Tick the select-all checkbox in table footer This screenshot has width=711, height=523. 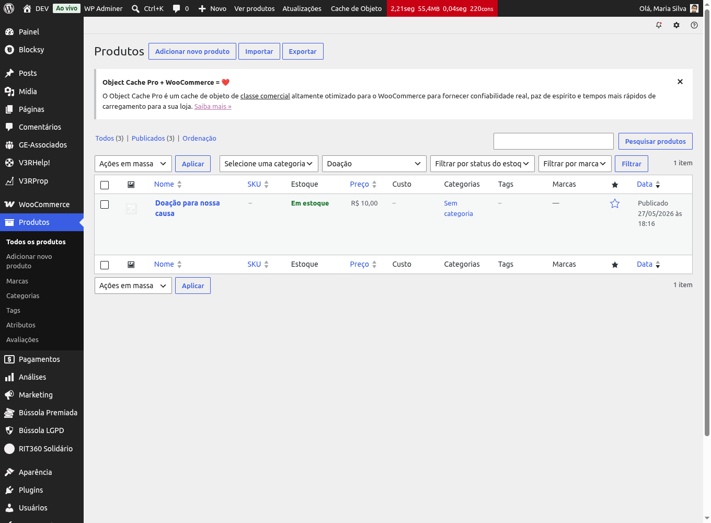pyautogui.click(x=105, y=265)
